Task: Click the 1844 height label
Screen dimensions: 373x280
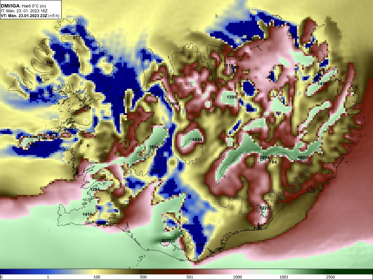Action: point(154,147)
